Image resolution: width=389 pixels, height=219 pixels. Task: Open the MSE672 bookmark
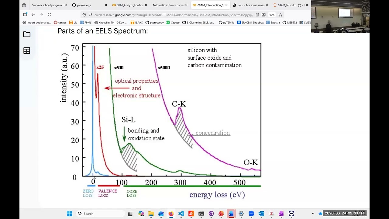(290, 23)
